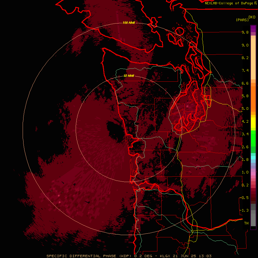This screenshot has width=258, height=258.
Task: Click the pink colorbar segment near 1.0
Action: click(x=253, y=174)
